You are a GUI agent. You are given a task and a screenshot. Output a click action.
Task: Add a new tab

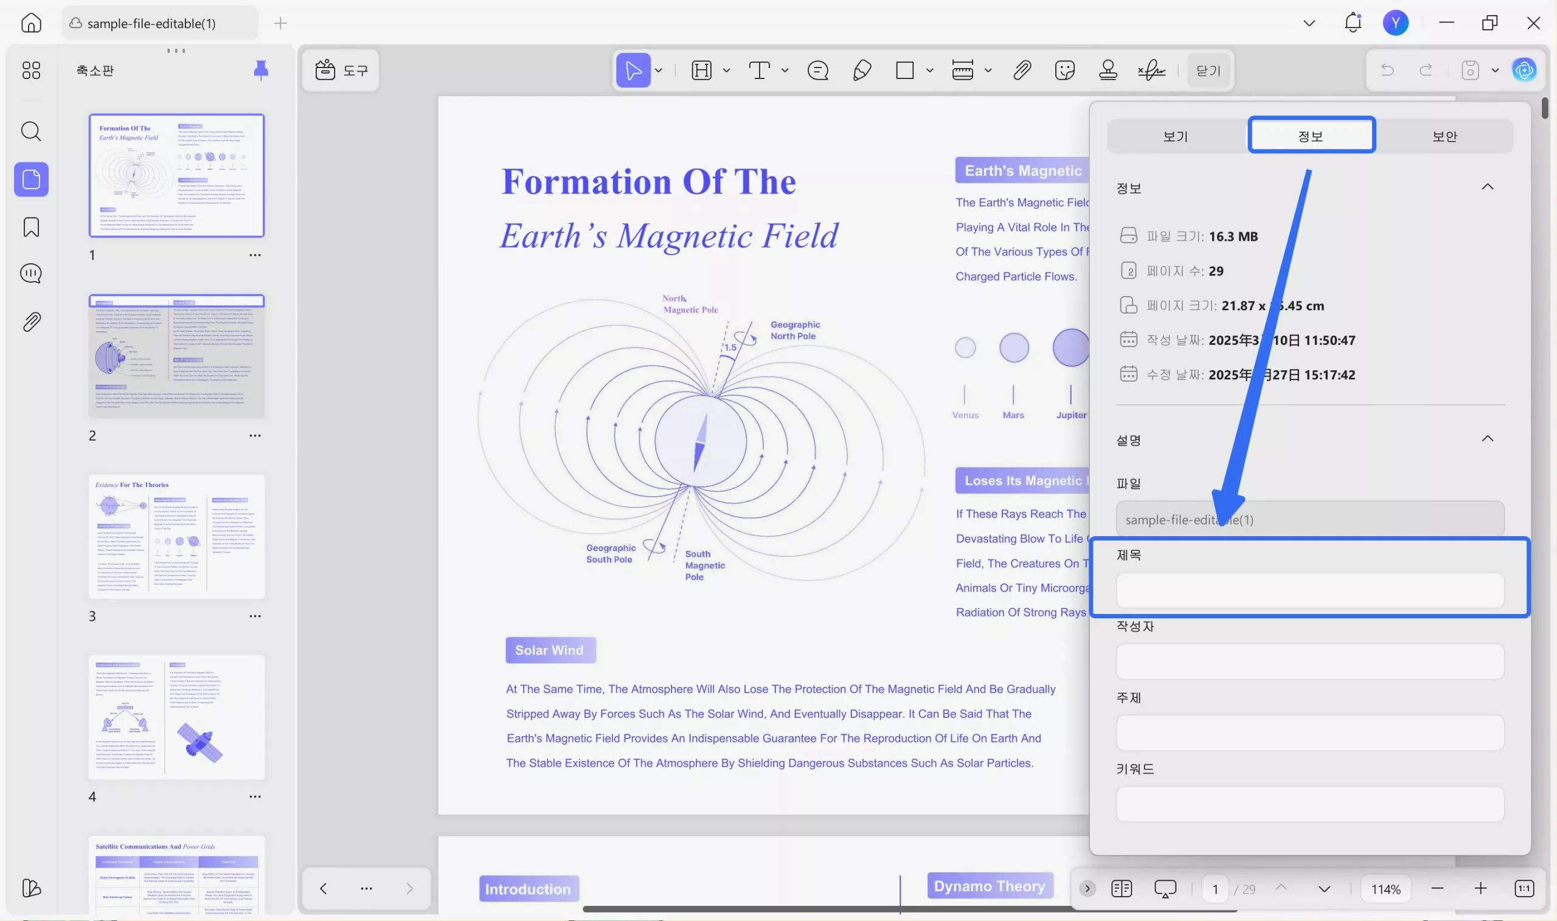[280, 23]
